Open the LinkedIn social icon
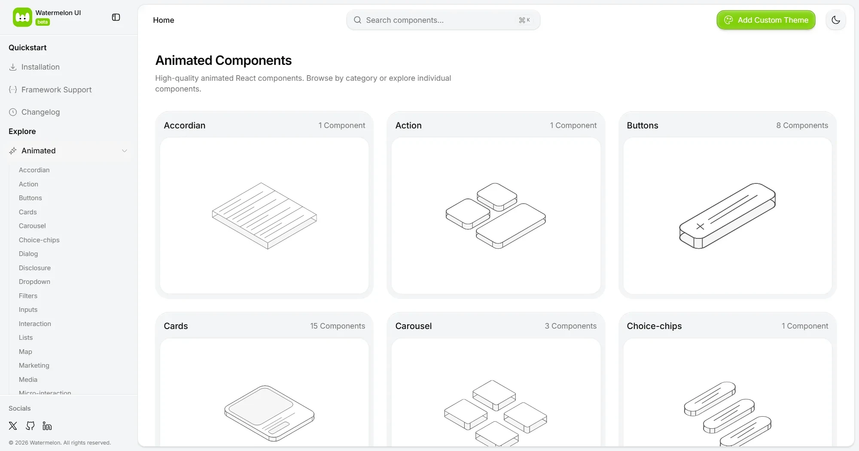The height and width of the screenshot is (451, 859). coord(47,426)
